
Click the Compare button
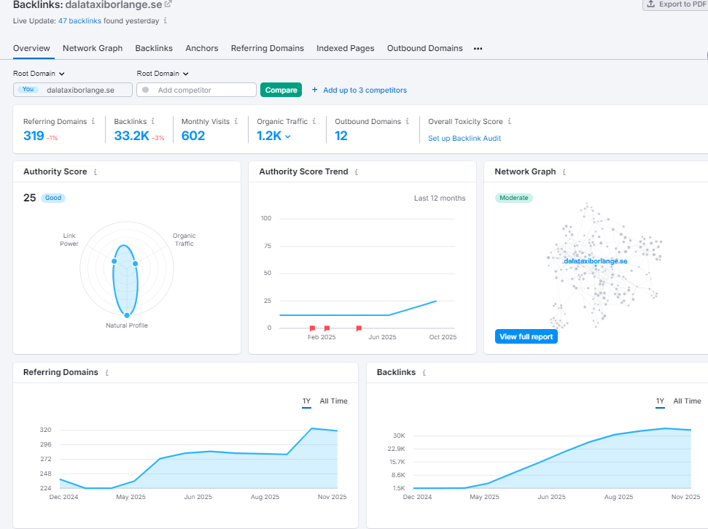[x=281, y=90]
